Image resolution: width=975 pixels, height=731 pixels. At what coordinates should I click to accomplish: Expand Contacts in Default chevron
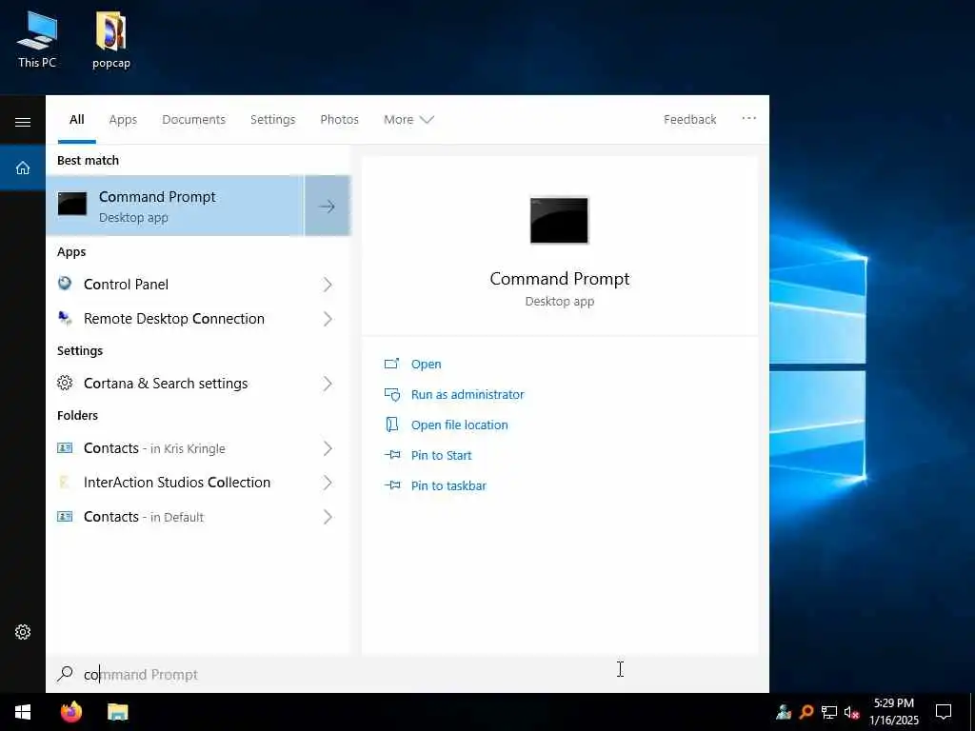[328, 517]
